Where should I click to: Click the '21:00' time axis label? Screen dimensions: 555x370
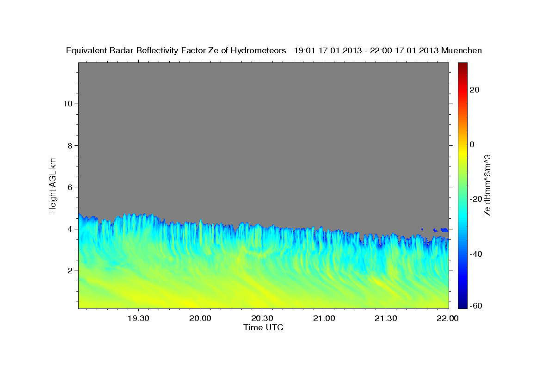click(x=324, y=318)
